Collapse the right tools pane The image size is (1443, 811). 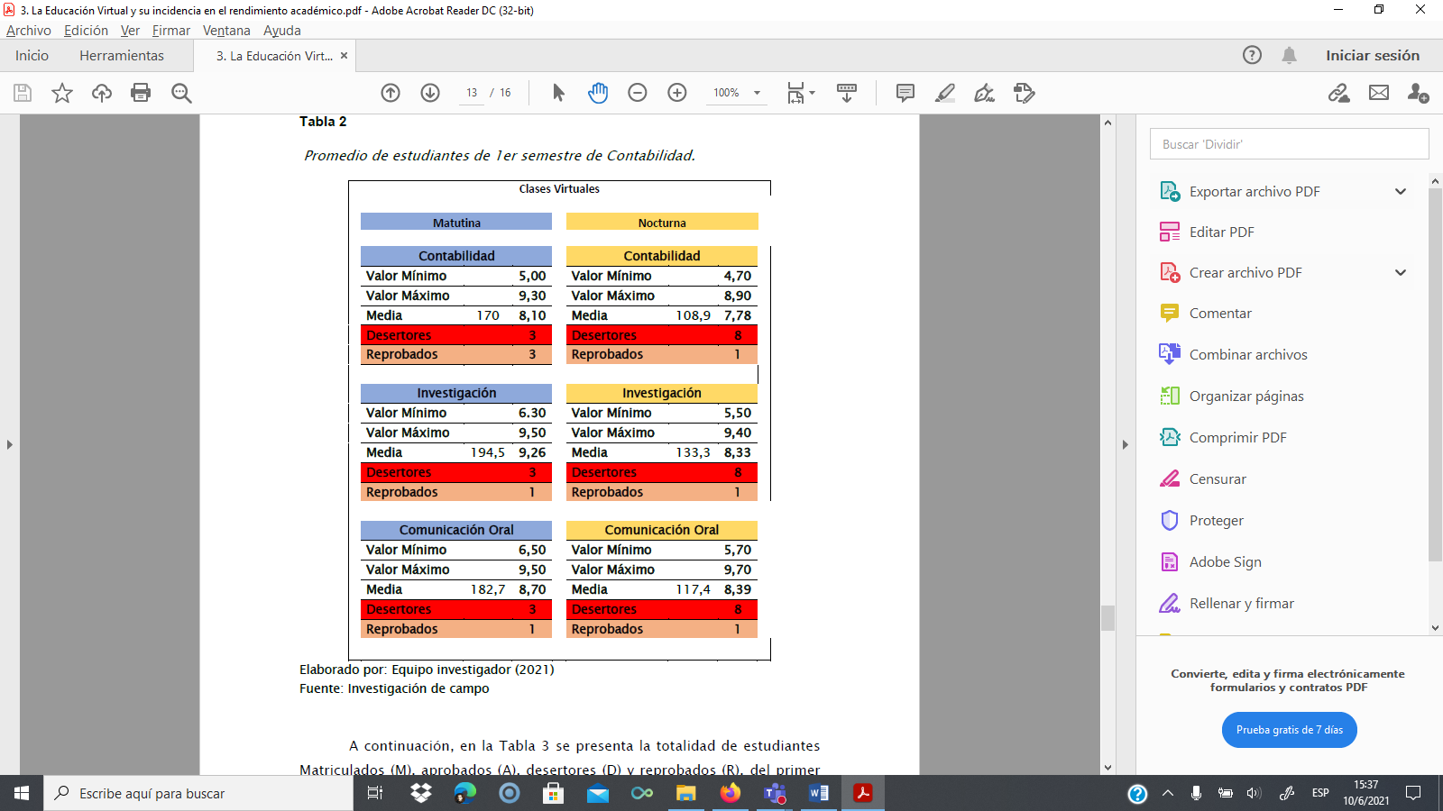point(1125,444)
